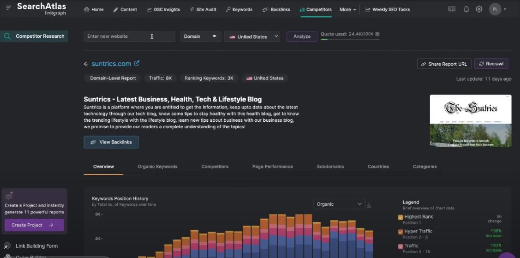Select Competitor Research in the sidebar
Screen dimensions: 520x258
tap(35, 36)
